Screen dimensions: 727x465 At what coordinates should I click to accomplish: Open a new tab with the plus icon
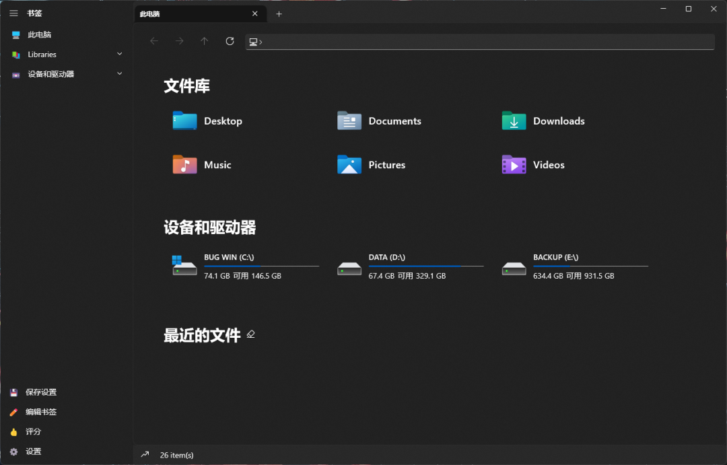278,13
